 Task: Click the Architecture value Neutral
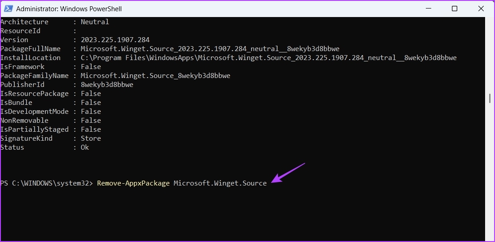pyautogui.click(x=95, y=22)
